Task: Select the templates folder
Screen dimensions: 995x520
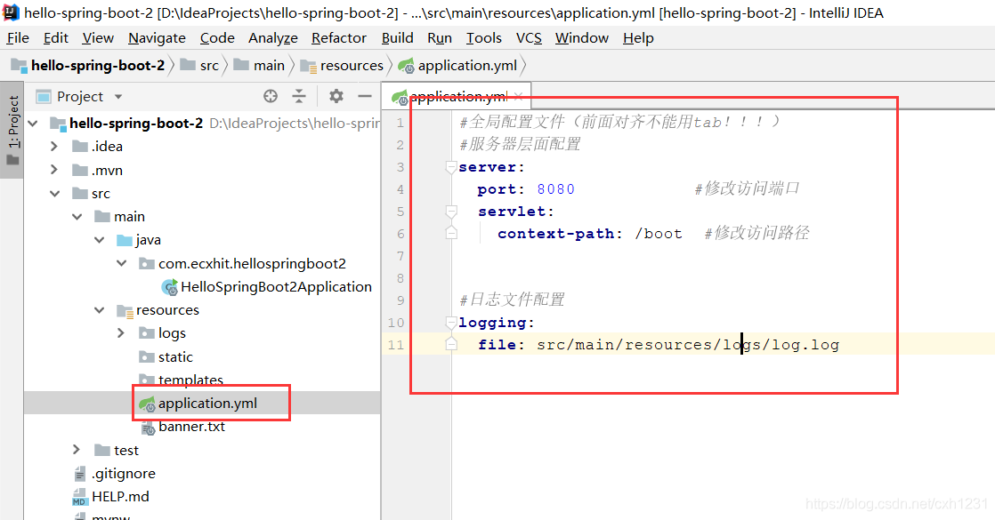Action: 190,380
